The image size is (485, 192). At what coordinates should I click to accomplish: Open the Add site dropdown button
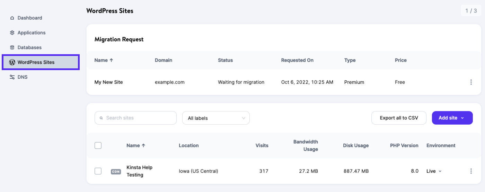[452, 118]
